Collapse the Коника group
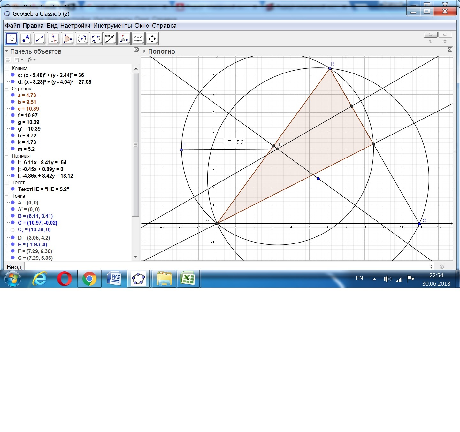The image size is (460, 432). 7,68
